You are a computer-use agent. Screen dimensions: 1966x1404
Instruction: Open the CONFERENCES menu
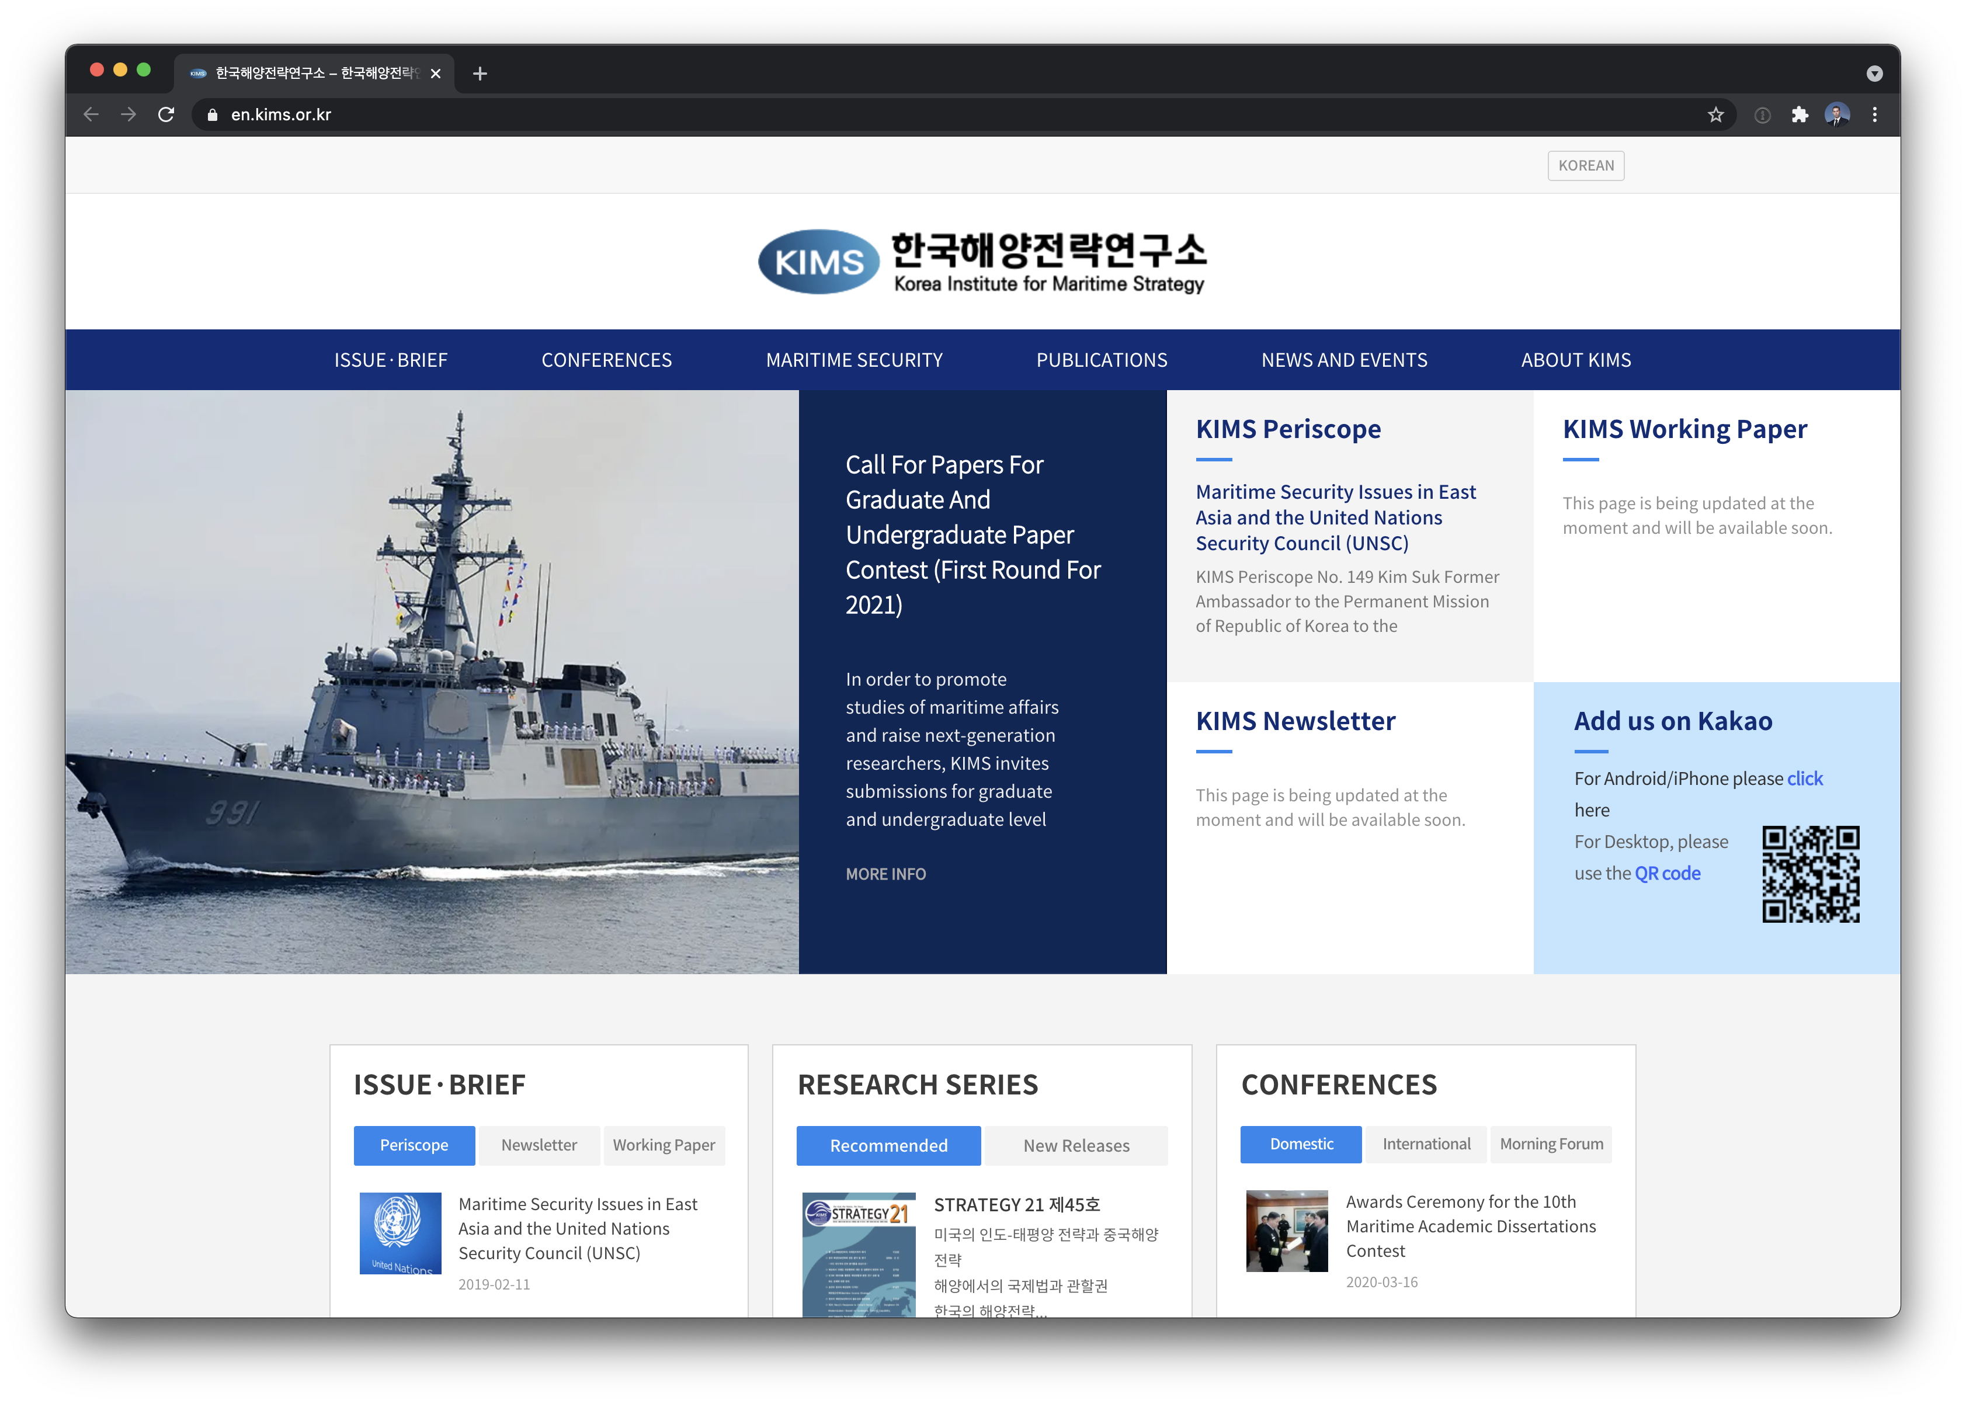[x=607, y=360]
